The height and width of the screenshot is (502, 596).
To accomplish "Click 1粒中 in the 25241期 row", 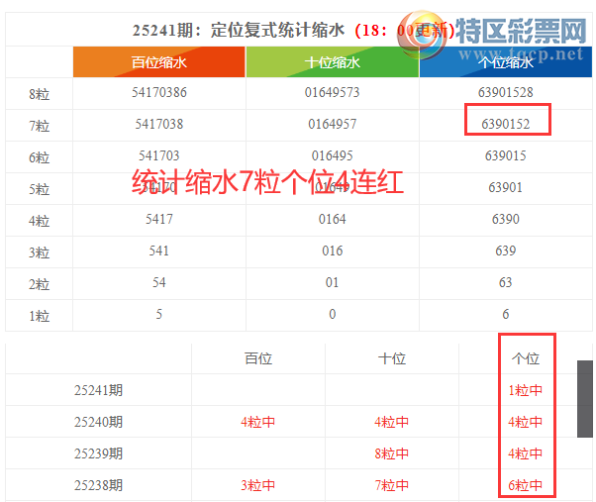I will click(x=526, y=390).
